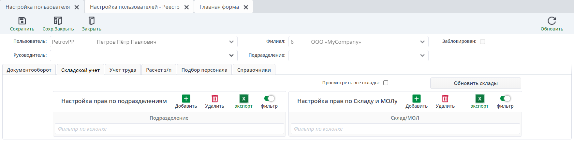This screenshot has height=143, width=574.
Task: Click the Подразделение column filter field
Action: pyautogui.click(x=169, y=129)
